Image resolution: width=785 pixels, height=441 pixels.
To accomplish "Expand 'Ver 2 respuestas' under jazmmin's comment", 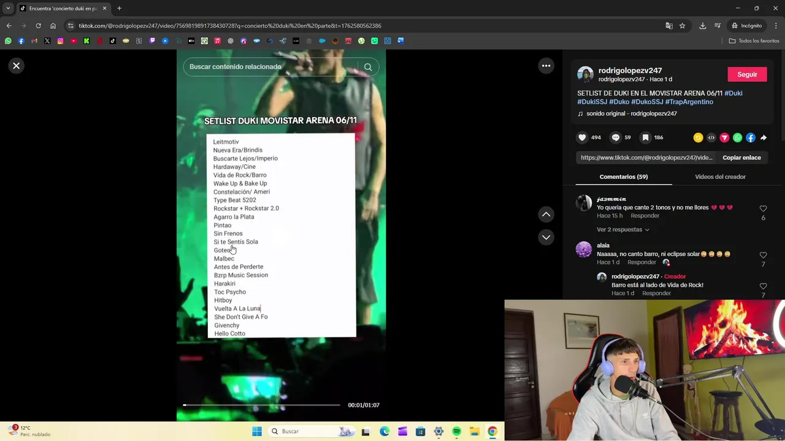I will coord(622,229).
